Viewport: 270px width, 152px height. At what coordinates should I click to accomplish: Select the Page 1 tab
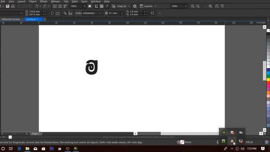click(36, 133)
